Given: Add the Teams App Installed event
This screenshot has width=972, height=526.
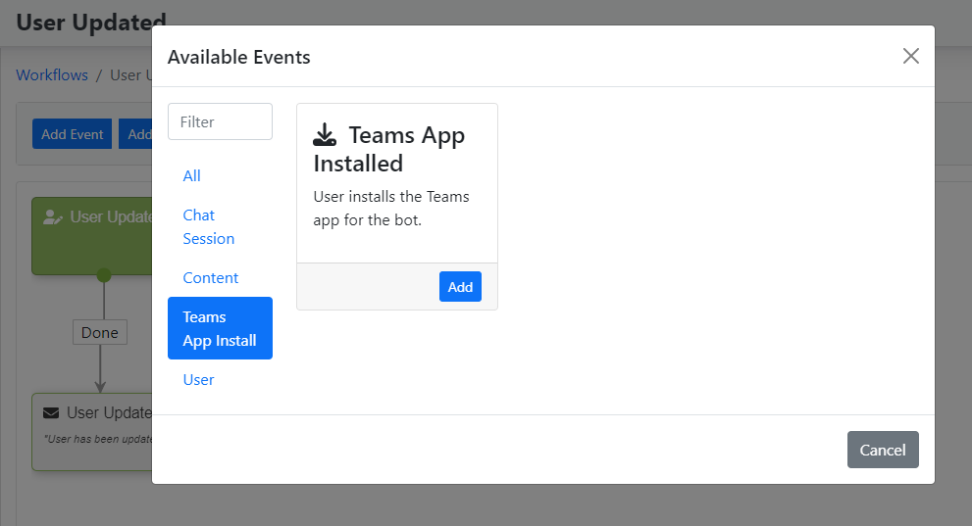Looking at the screenshot, I should (x=460, y=287).
